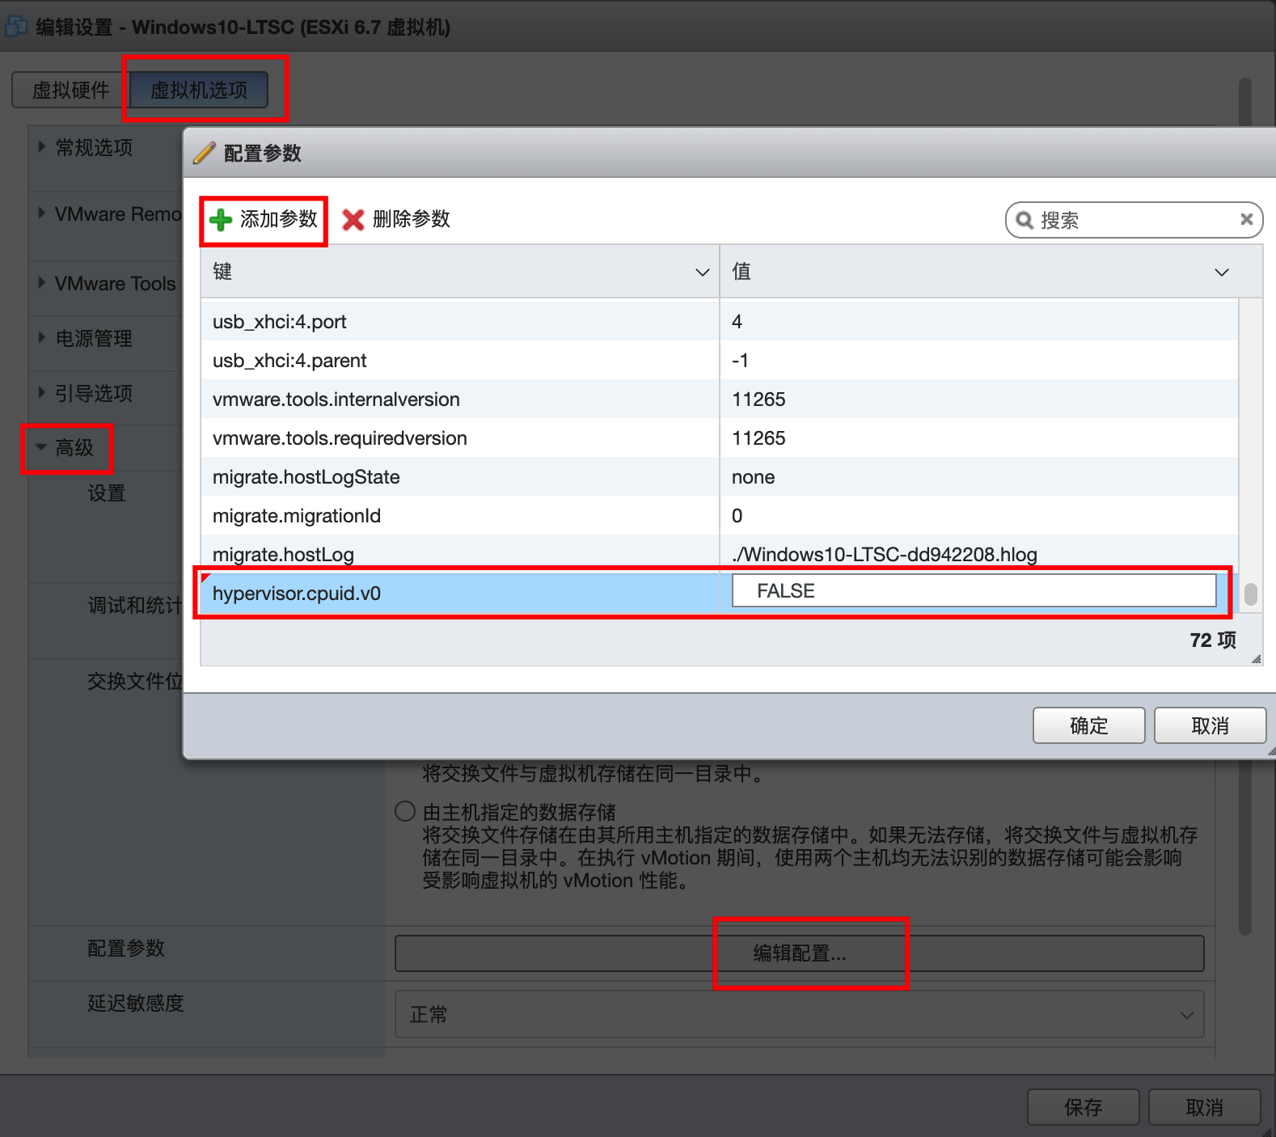
Task: Select the vmware.tools.requiredversion row
Action: pyautogui.click(x=719, y=437)
